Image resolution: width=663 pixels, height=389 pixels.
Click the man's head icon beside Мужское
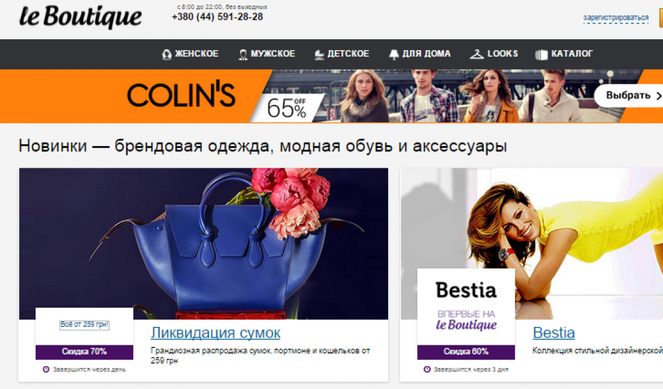(x=243, y=54)
